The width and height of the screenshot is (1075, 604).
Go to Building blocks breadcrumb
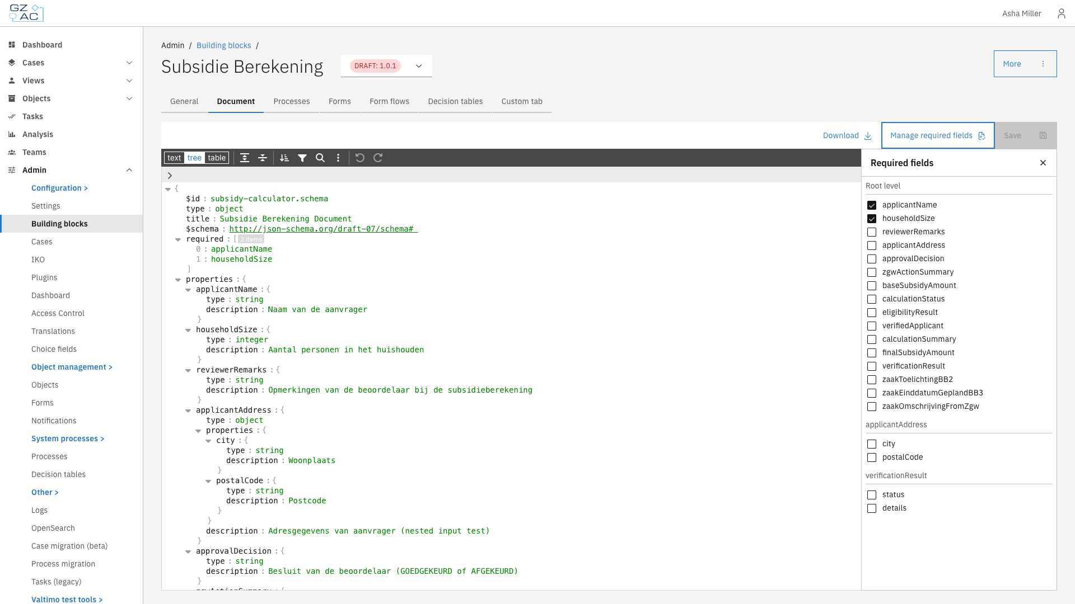[224, 45]
